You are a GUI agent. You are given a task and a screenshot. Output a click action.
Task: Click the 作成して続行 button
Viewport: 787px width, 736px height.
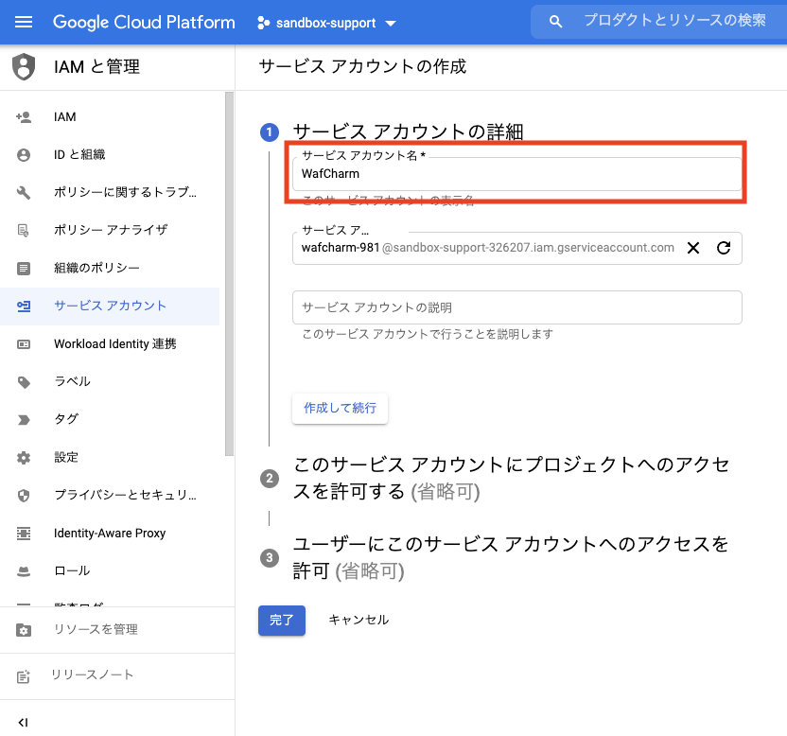pyautogui.click(x=340, y=408)
